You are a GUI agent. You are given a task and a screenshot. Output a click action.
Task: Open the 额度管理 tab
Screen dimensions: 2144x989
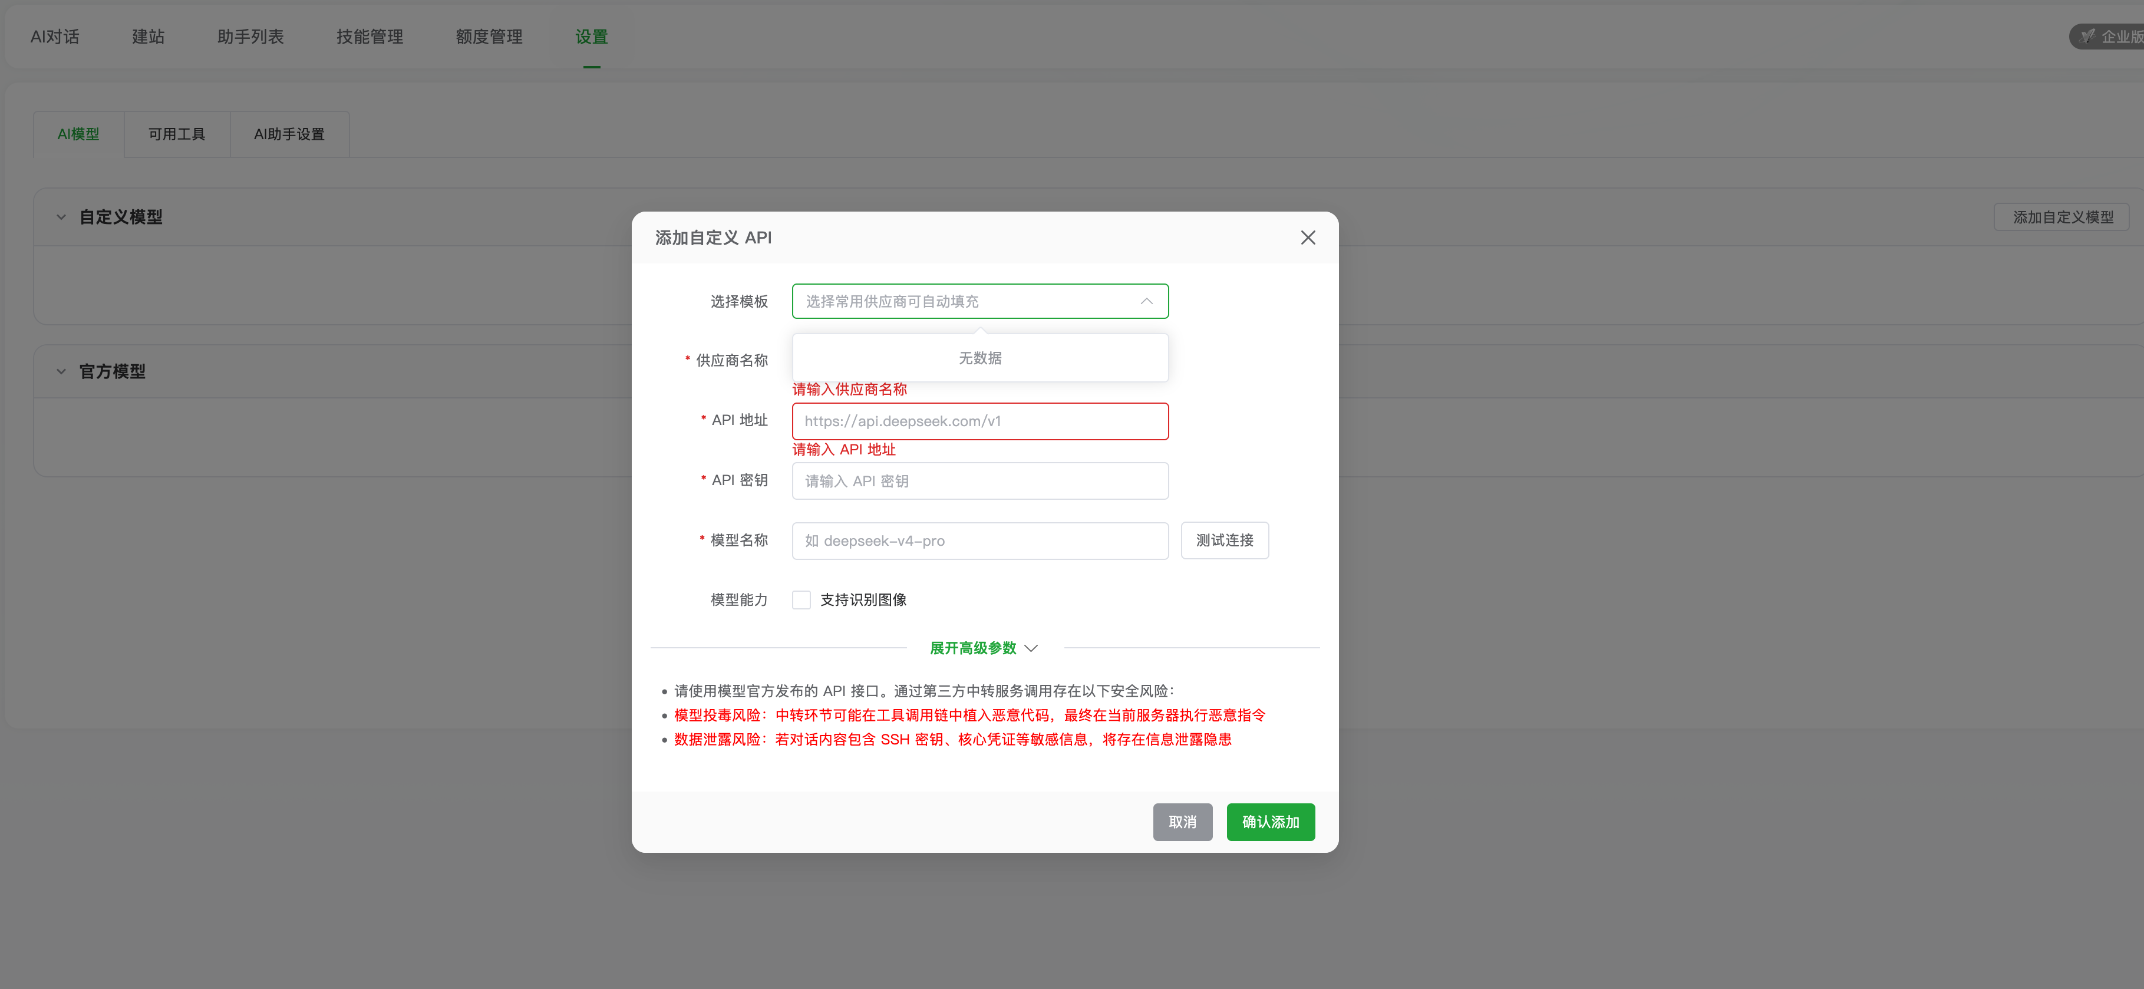point(489,37)
